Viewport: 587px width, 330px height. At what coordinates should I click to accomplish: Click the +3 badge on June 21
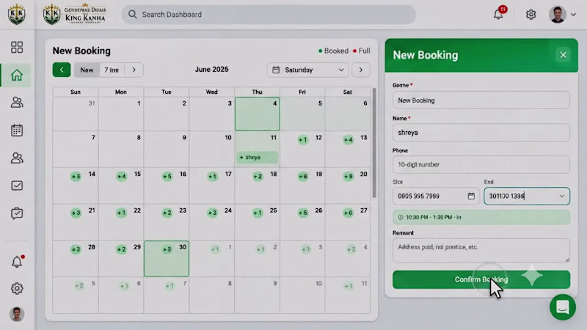pos(76,213)
